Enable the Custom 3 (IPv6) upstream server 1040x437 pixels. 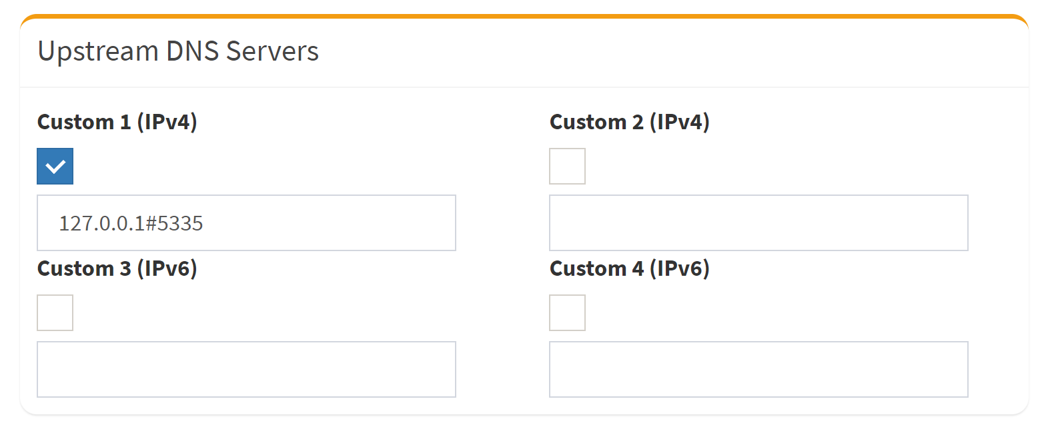click(x=55, y=312)
